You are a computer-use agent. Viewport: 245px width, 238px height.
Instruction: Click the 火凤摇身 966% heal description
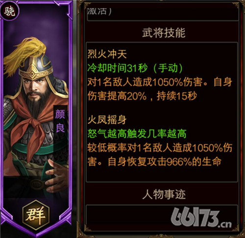160,155
